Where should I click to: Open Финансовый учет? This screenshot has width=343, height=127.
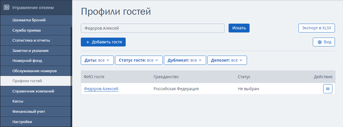coord(36,111)
